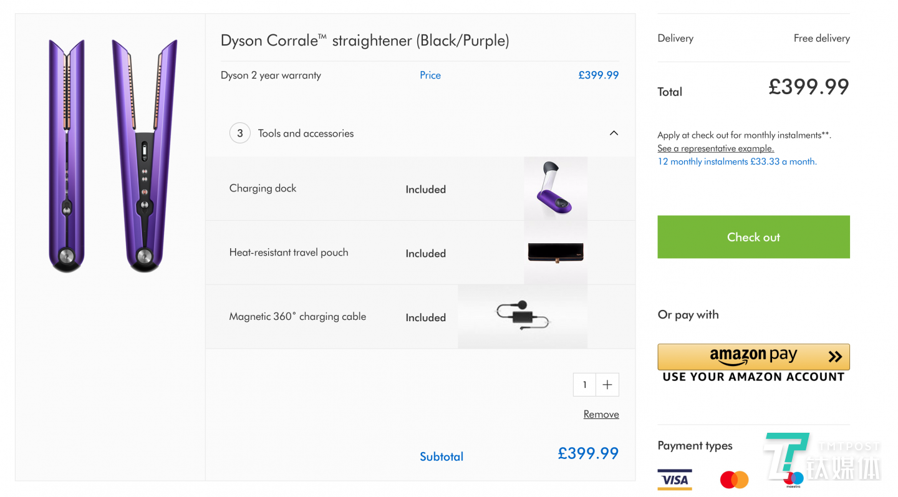
Task: Collapse the Tools and accessories section
Action: 614,133
